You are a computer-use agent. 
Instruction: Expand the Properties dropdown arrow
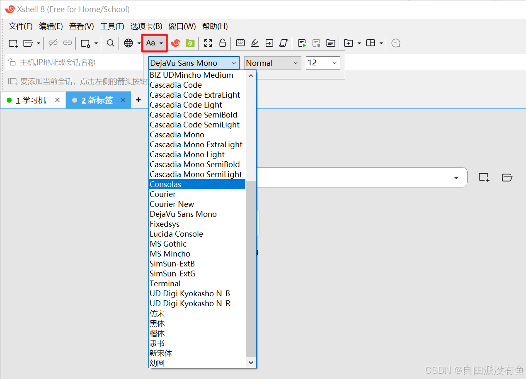point(96,43)
